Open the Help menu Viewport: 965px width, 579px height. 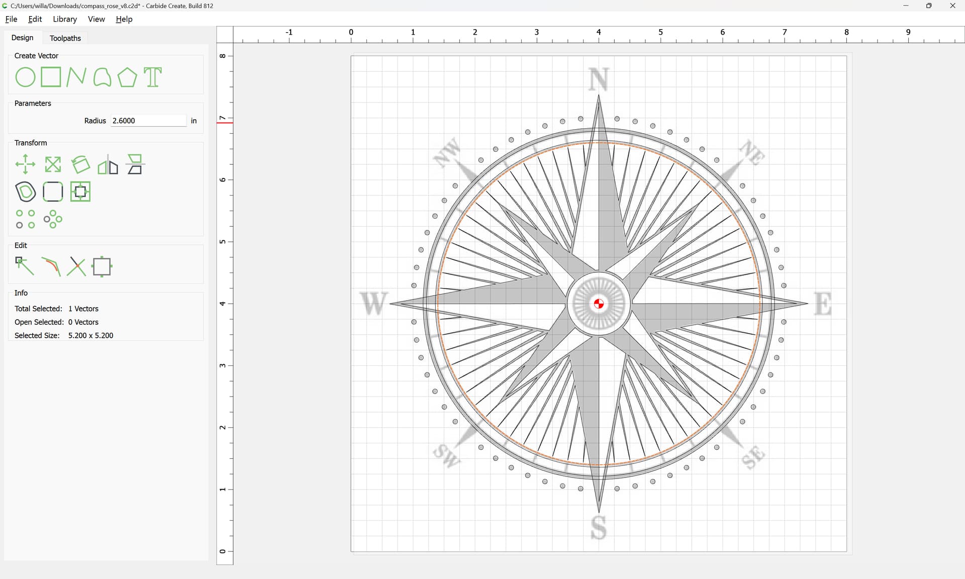[x=124, y=19]
